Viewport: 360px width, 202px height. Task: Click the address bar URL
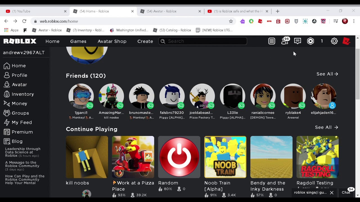pyautogui.click(x=59, y=21)
